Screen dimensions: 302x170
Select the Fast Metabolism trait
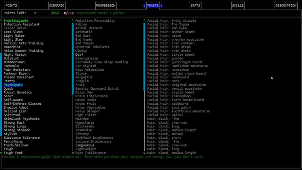(90, 69)
